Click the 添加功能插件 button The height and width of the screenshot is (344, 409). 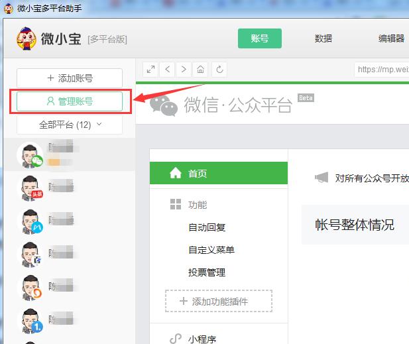219,301
